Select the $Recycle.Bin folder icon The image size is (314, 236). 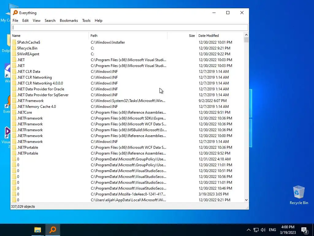(x=14, y=48)
